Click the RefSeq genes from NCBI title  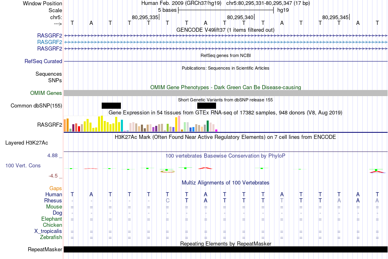point(226,55)
